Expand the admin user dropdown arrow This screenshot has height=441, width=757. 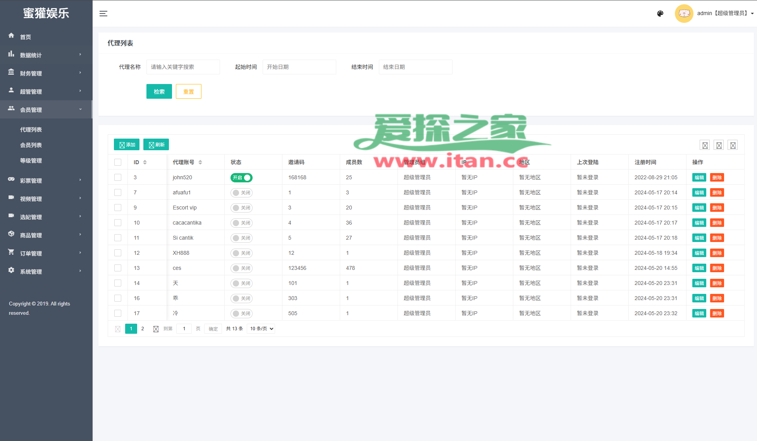(x=752, y=14)
